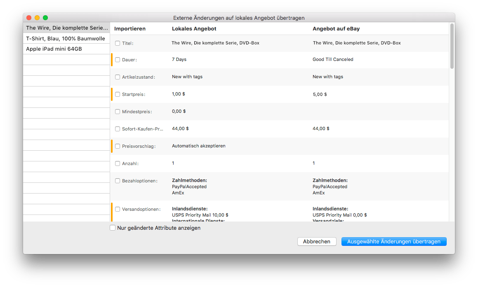Tick the Startpreis import checkbox

tap(118, 94)
